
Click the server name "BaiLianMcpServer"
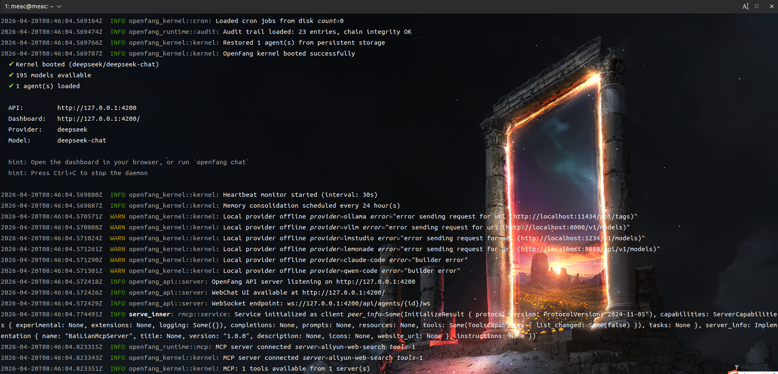click(x=98, y=336)
